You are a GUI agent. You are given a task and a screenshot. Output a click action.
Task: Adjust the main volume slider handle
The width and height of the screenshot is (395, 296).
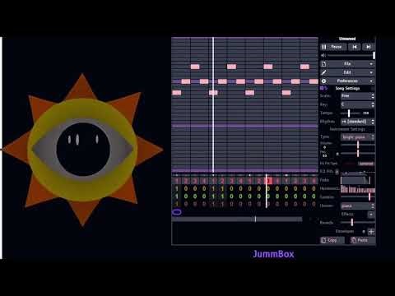tap(374, 56)
